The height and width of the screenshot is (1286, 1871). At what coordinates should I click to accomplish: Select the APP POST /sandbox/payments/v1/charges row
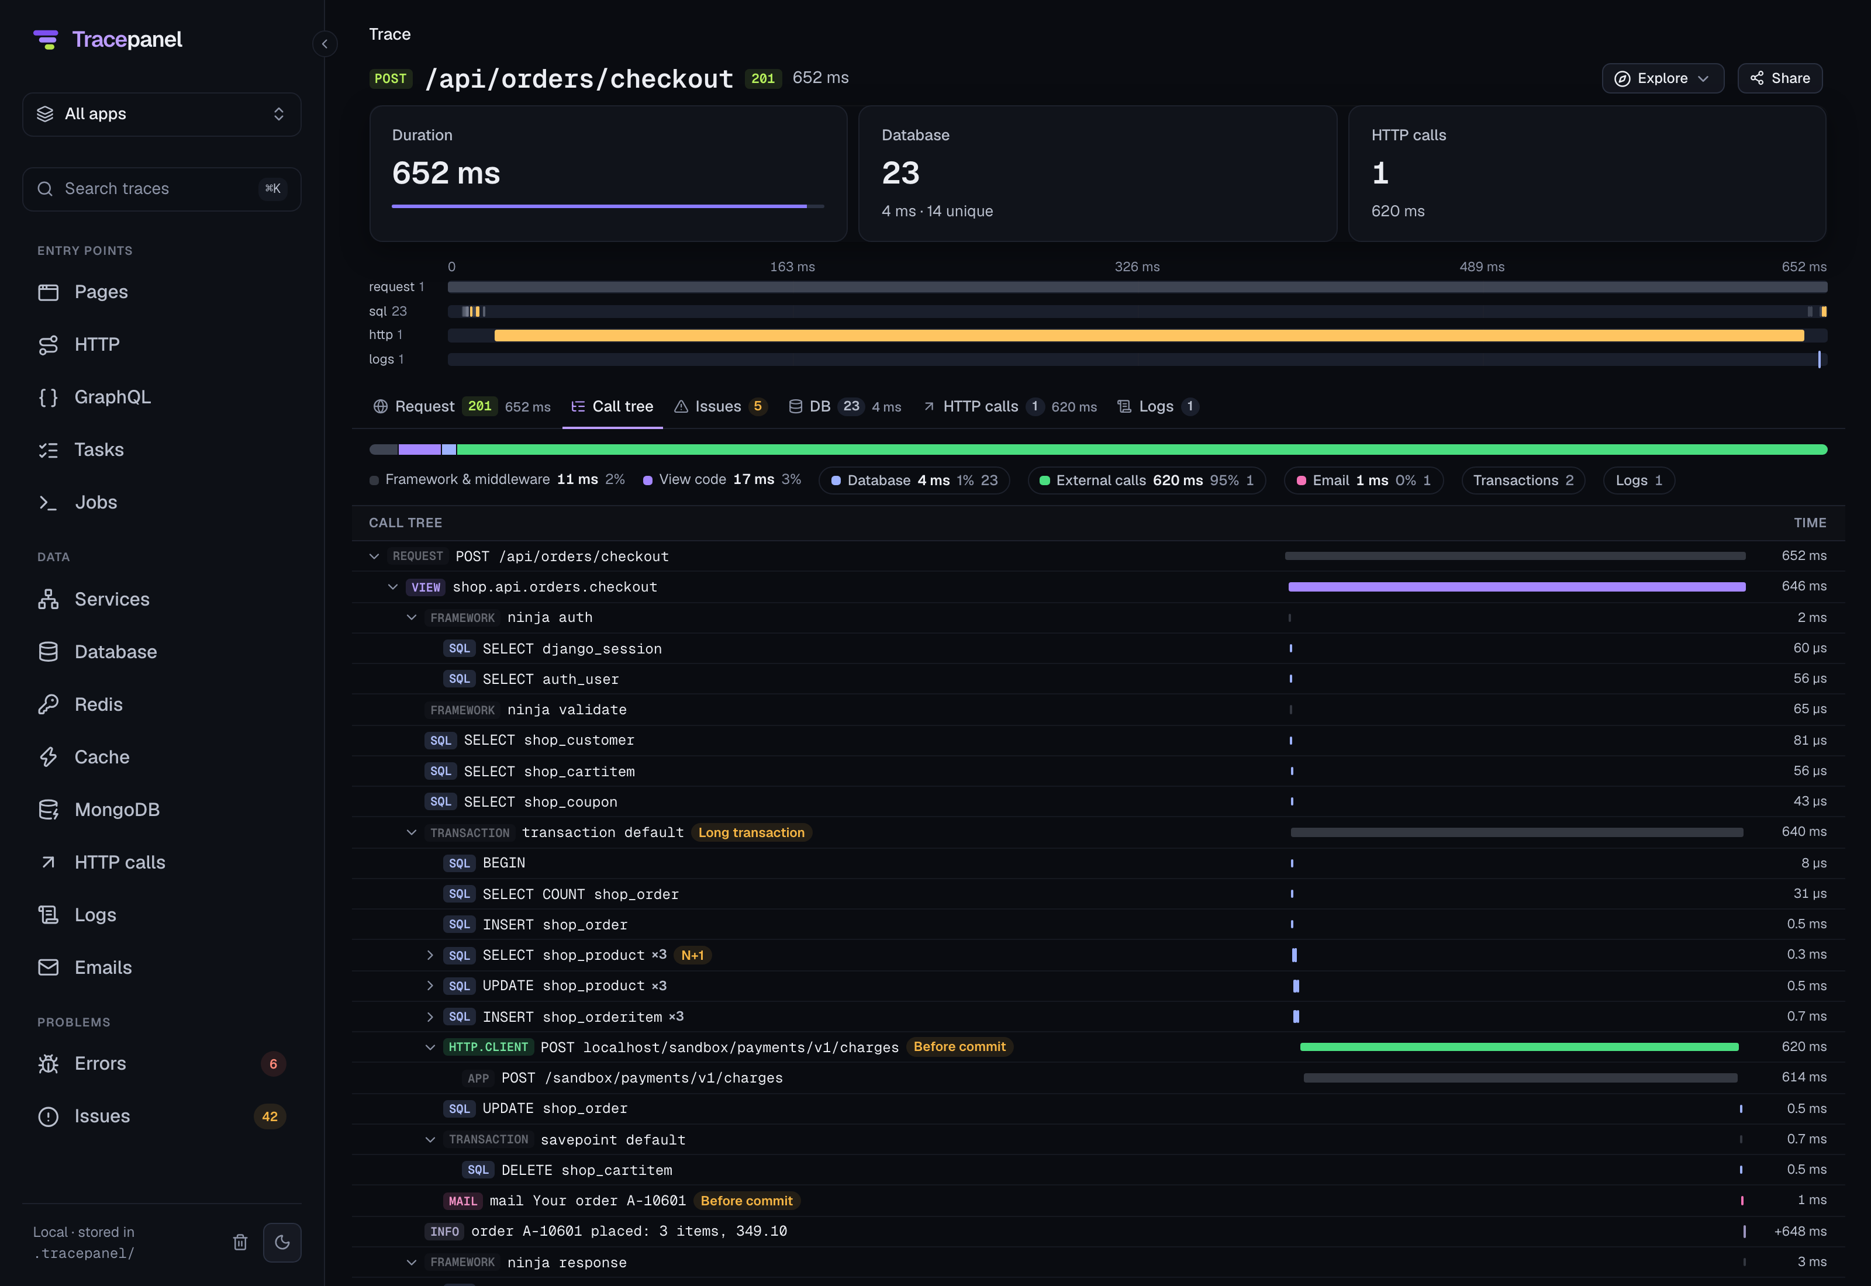[1098, 1077]
